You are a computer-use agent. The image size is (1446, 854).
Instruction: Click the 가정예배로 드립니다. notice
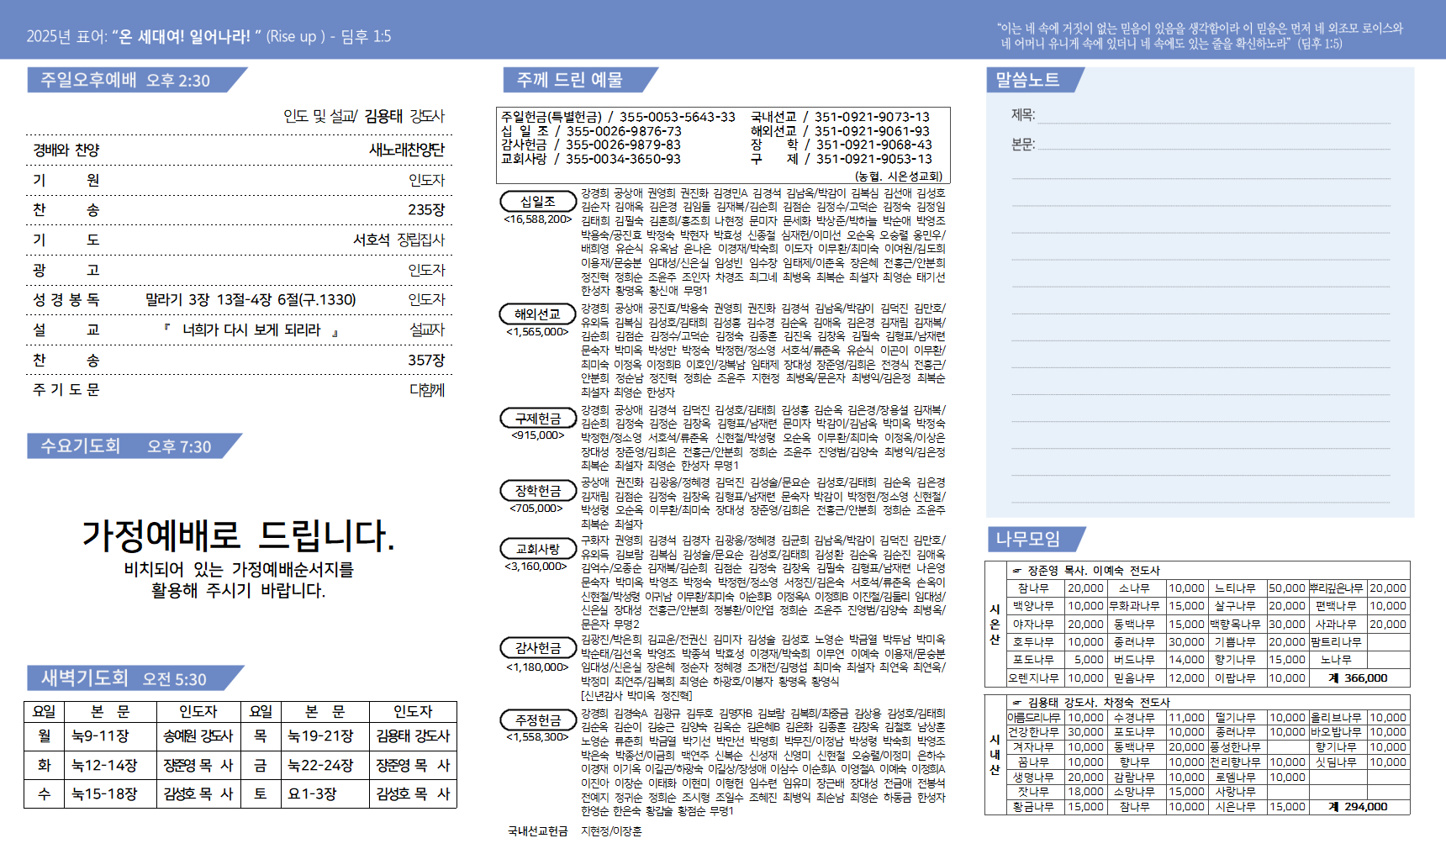(x=238, y=535)
